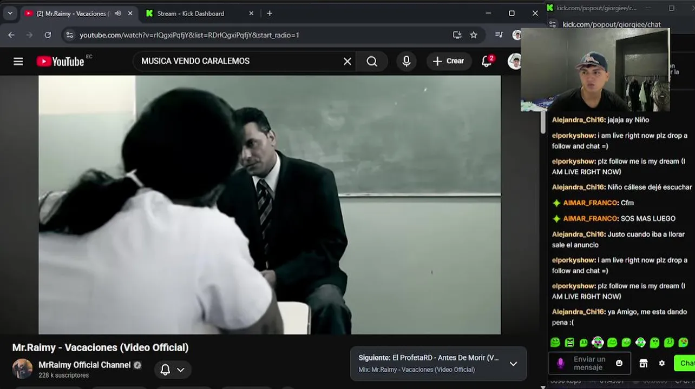Image resolution: width=695 pixels, height=389 pixels.
Task: Send message with green Chat button
Action: (x=685, y=363)
